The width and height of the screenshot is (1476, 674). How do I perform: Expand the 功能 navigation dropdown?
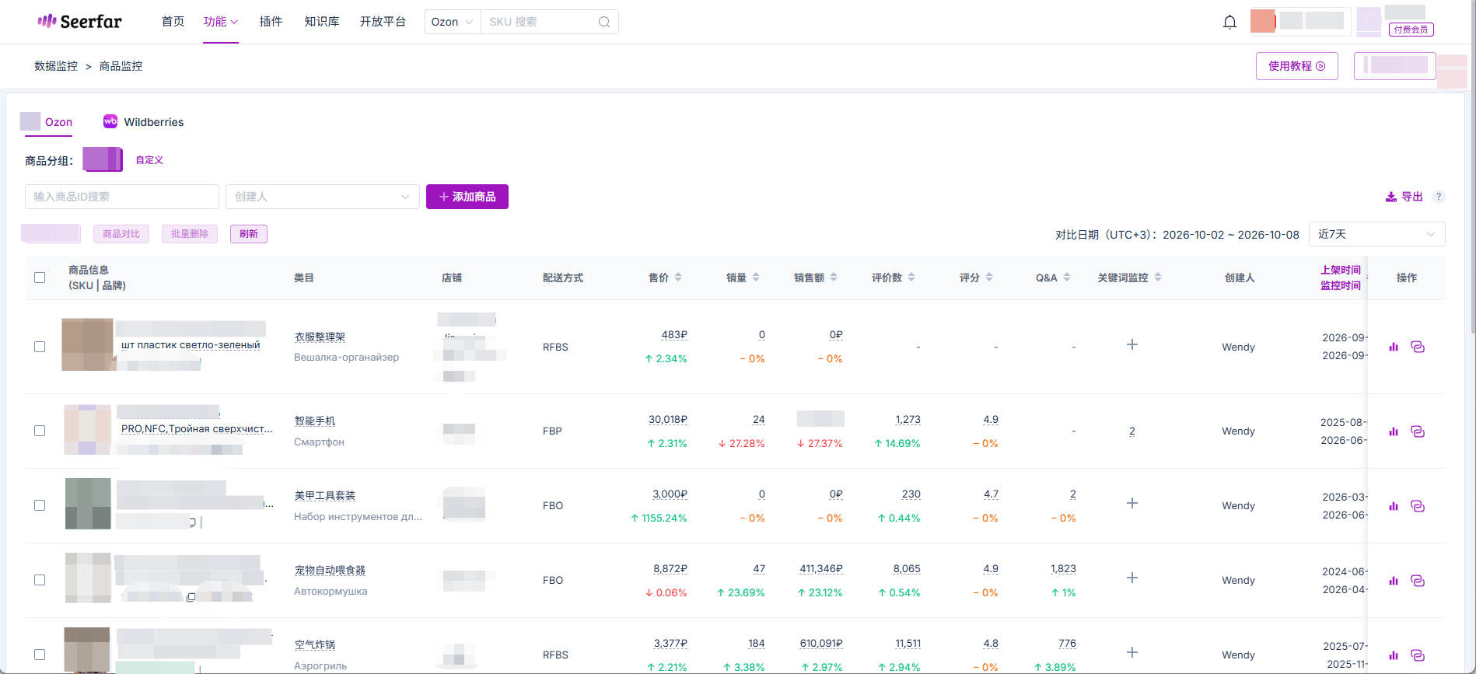tap(221, 22)
